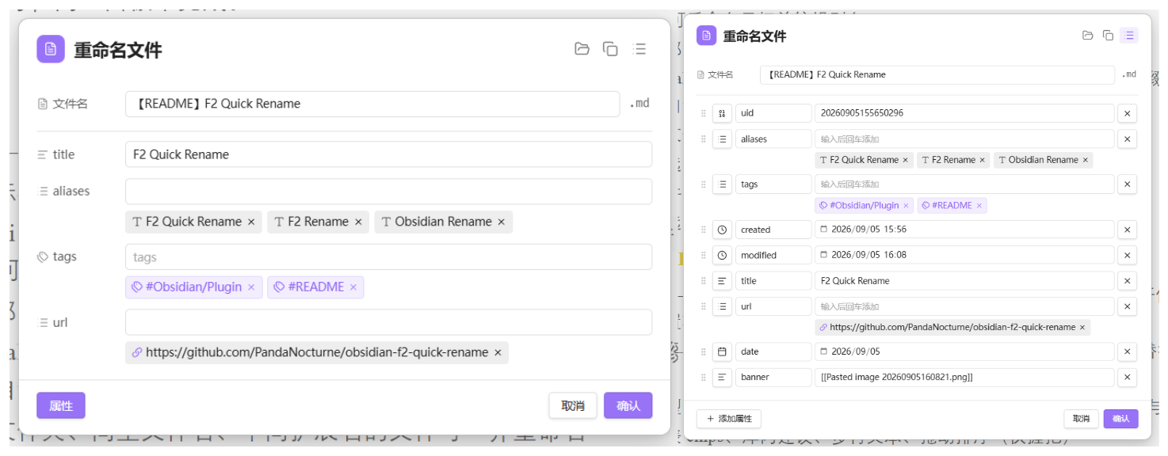Delete the date property row
Image resolution: width=1168 pixels, height=456 pixels.
pos(1128,351)
